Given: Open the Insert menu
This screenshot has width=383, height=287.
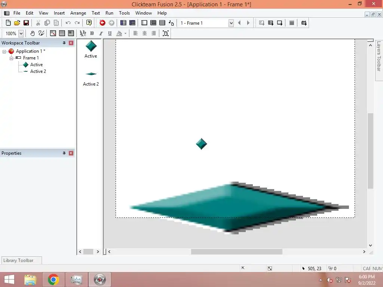Looking at the screenshot, I should coord(59,13).
